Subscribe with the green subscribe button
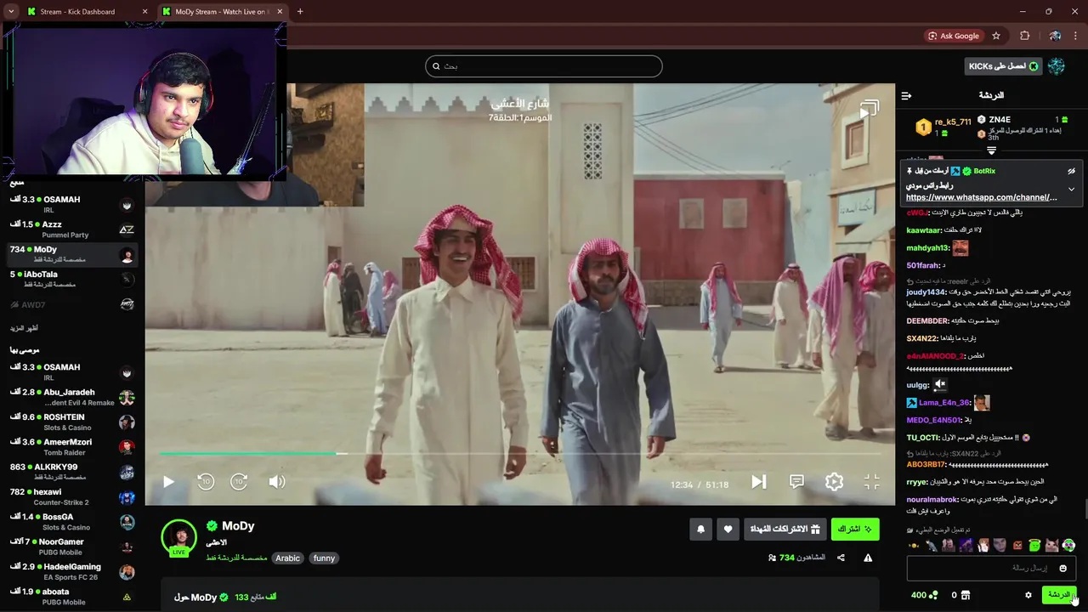Viewport: 1088px width, 612px height. tap(855, 529)
